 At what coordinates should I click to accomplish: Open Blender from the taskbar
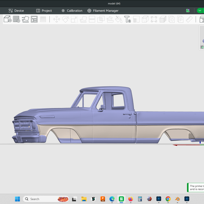click(178, 199)
